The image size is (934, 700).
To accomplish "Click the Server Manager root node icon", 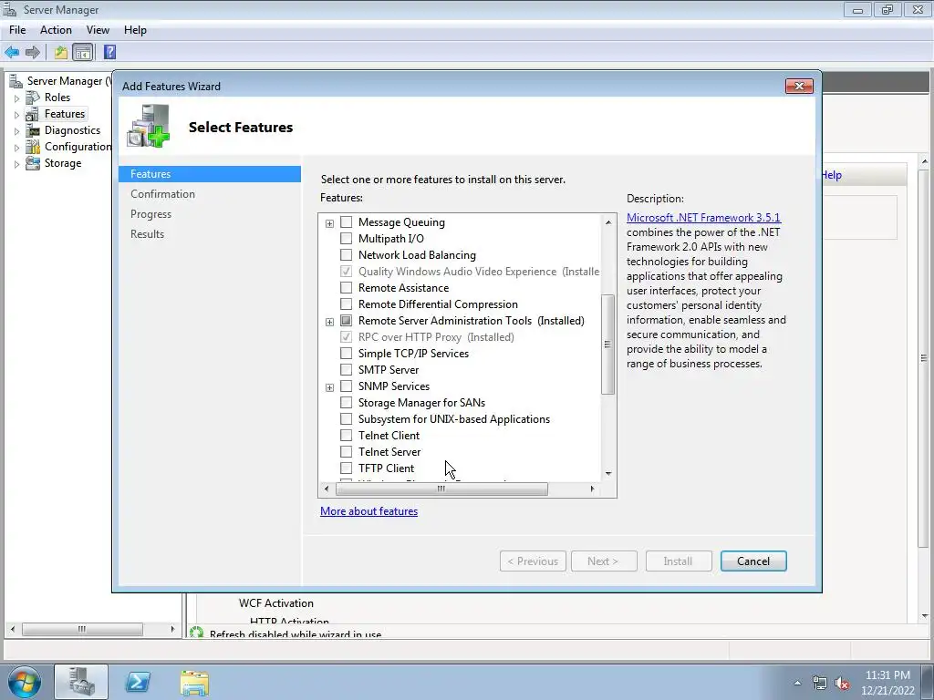I will [x=16, y=81].
